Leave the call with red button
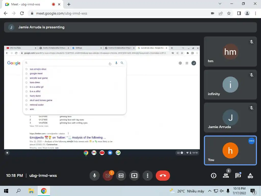261x196 pixels. 163,176
